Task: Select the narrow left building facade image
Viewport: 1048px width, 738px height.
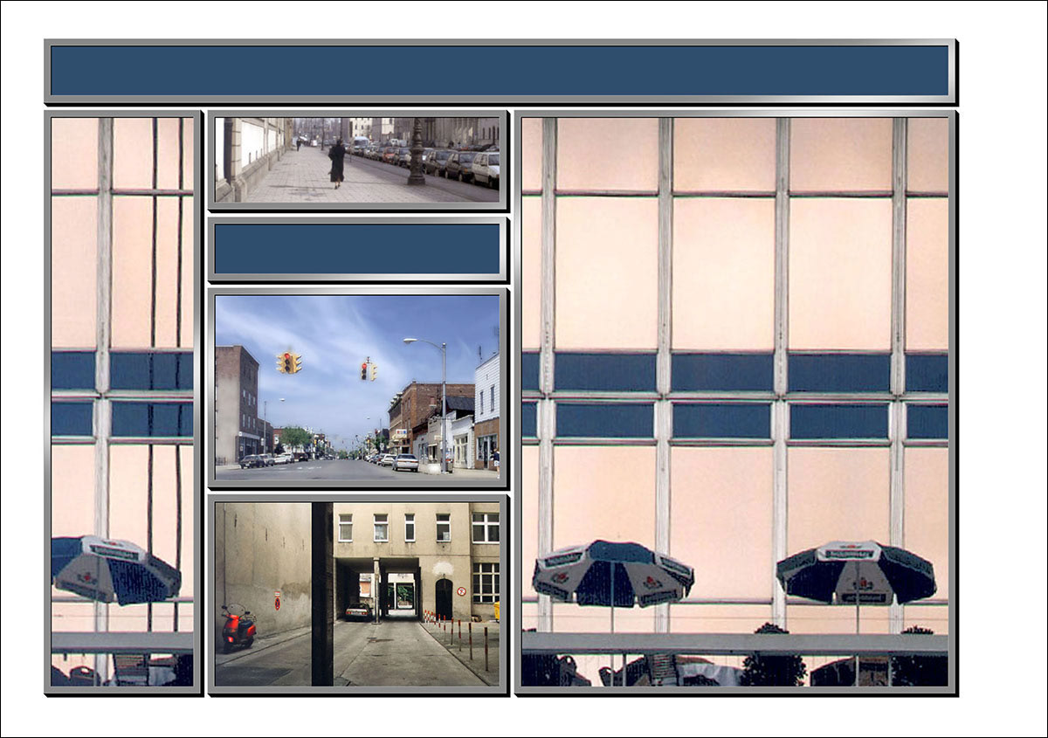Action: coord(122,402)
